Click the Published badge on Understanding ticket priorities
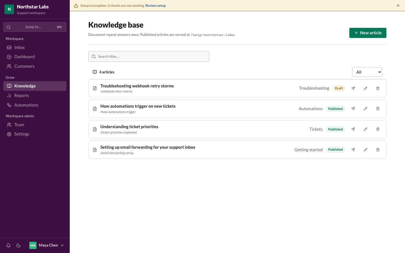The image size is (405, 253). [335, 129]
